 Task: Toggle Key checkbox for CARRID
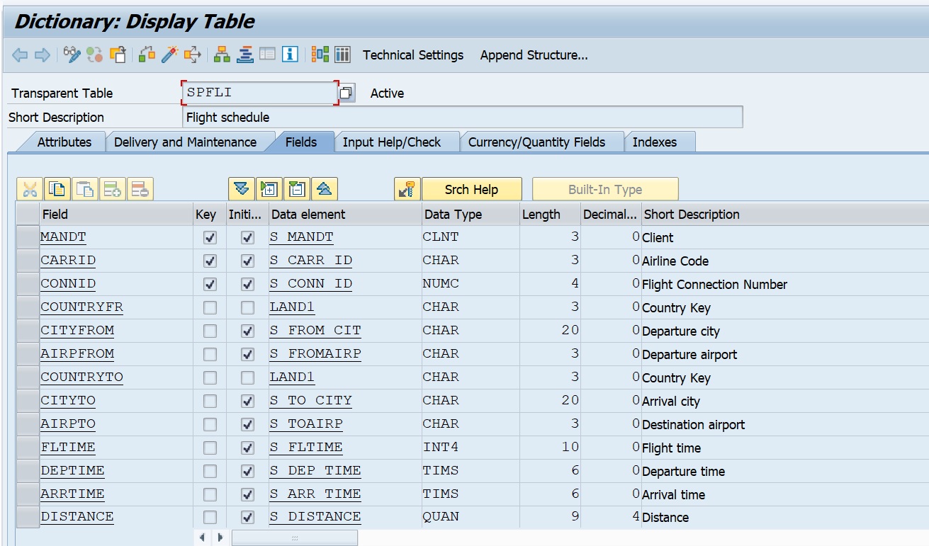tap(210, 261)
